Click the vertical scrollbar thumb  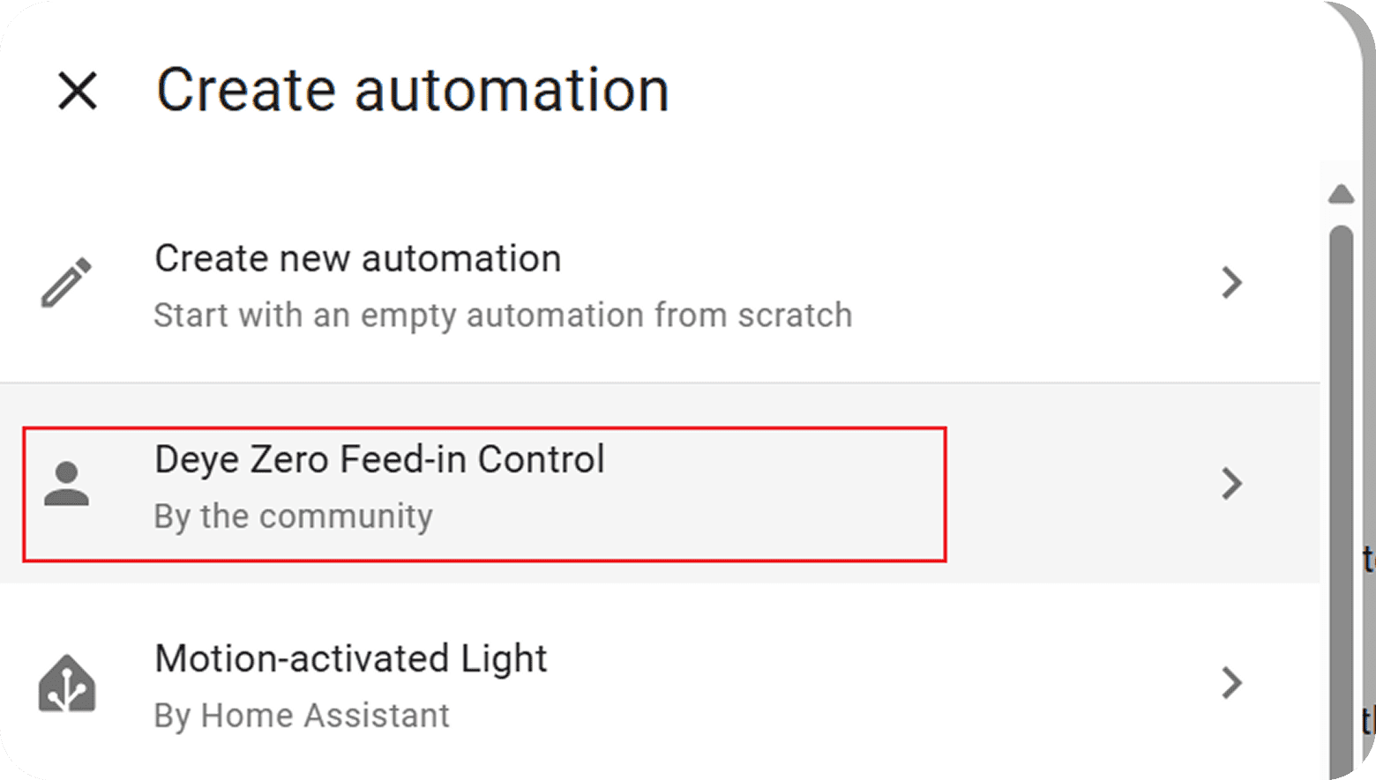tap(1341, 494)
